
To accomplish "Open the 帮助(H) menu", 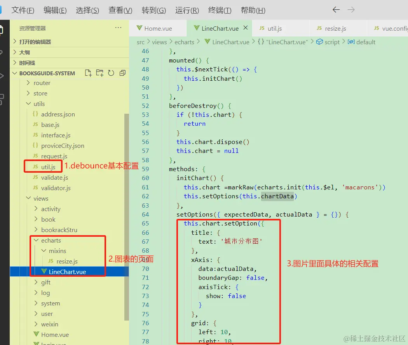I will point(253,10).
